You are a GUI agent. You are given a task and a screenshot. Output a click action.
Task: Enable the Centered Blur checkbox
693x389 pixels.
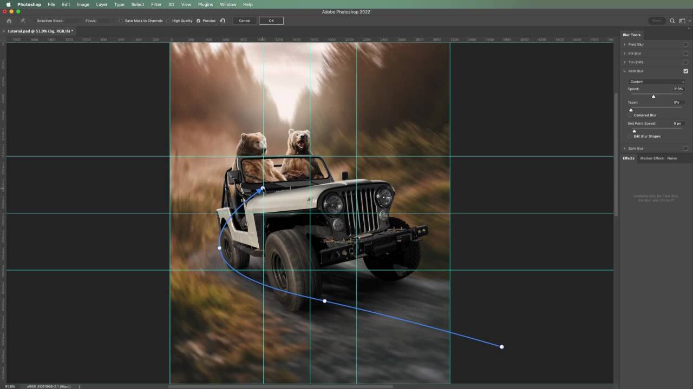tap(630, 115)
